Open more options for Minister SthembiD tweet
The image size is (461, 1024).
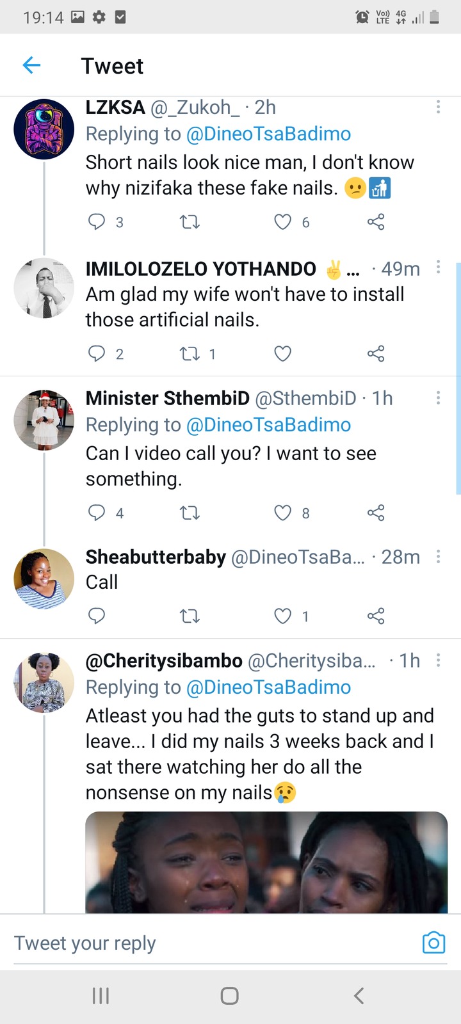pyautogui.click(x=438, y=398)
